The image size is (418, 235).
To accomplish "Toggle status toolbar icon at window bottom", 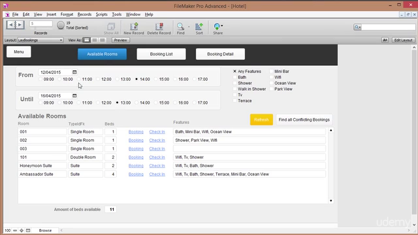I will click(x=28, y=230).
